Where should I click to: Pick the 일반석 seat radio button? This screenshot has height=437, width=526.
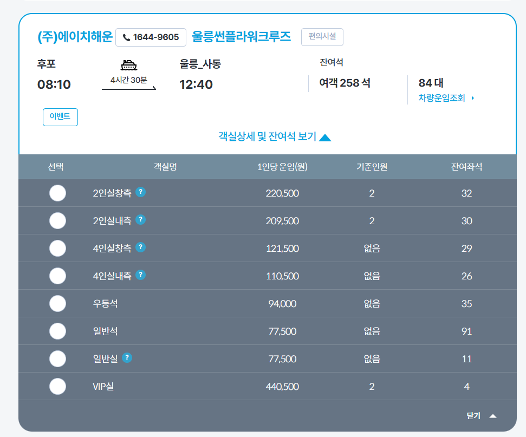(57, 331)
